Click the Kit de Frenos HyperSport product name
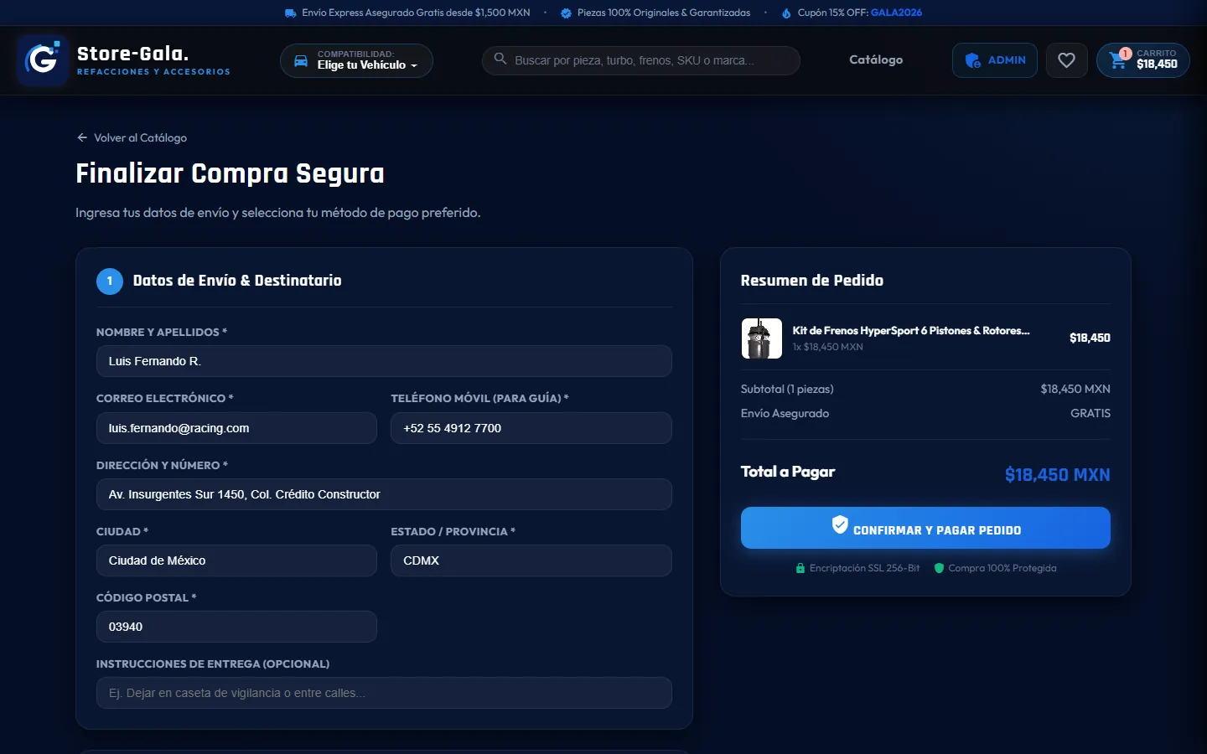The height and width of the screenshot is (754, 1207). tap(911, 331)
